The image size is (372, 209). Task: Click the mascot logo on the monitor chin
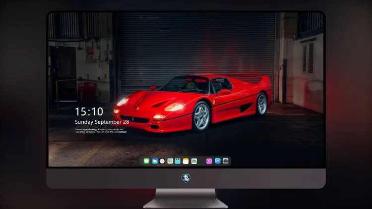(x=186, y=178)
